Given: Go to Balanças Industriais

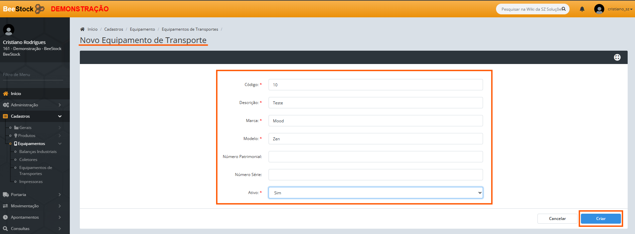Looking at the screenshot, I should point(38,152).
